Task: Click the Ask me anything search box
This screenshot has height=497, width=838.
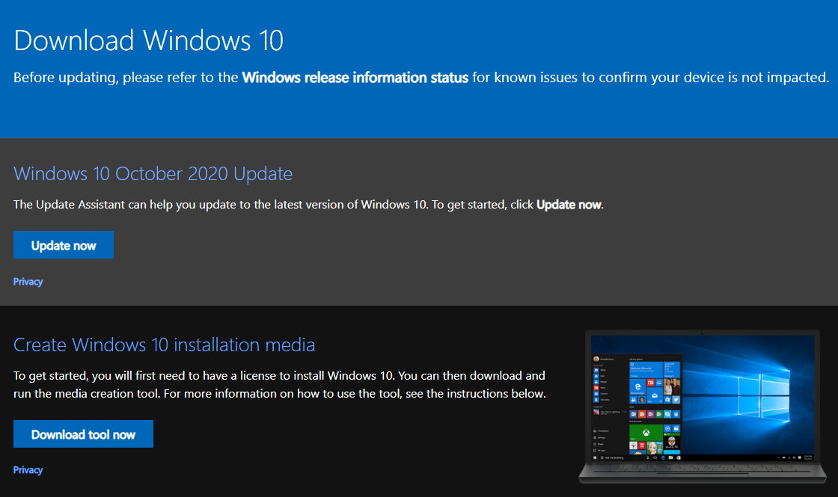Action: (x=615, y=458)
